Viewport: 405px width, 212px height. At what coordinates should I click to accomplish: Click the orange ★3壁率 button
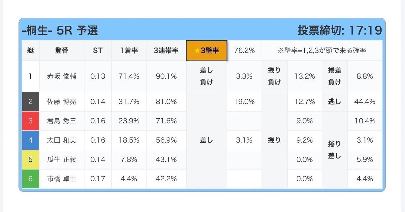206,51
